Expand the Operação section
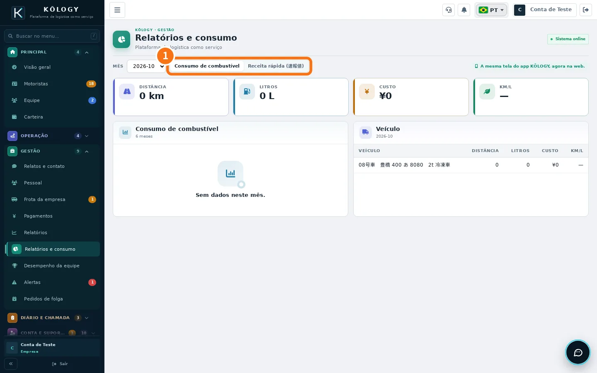The image size is (597, 373). (x=52, y=136)
